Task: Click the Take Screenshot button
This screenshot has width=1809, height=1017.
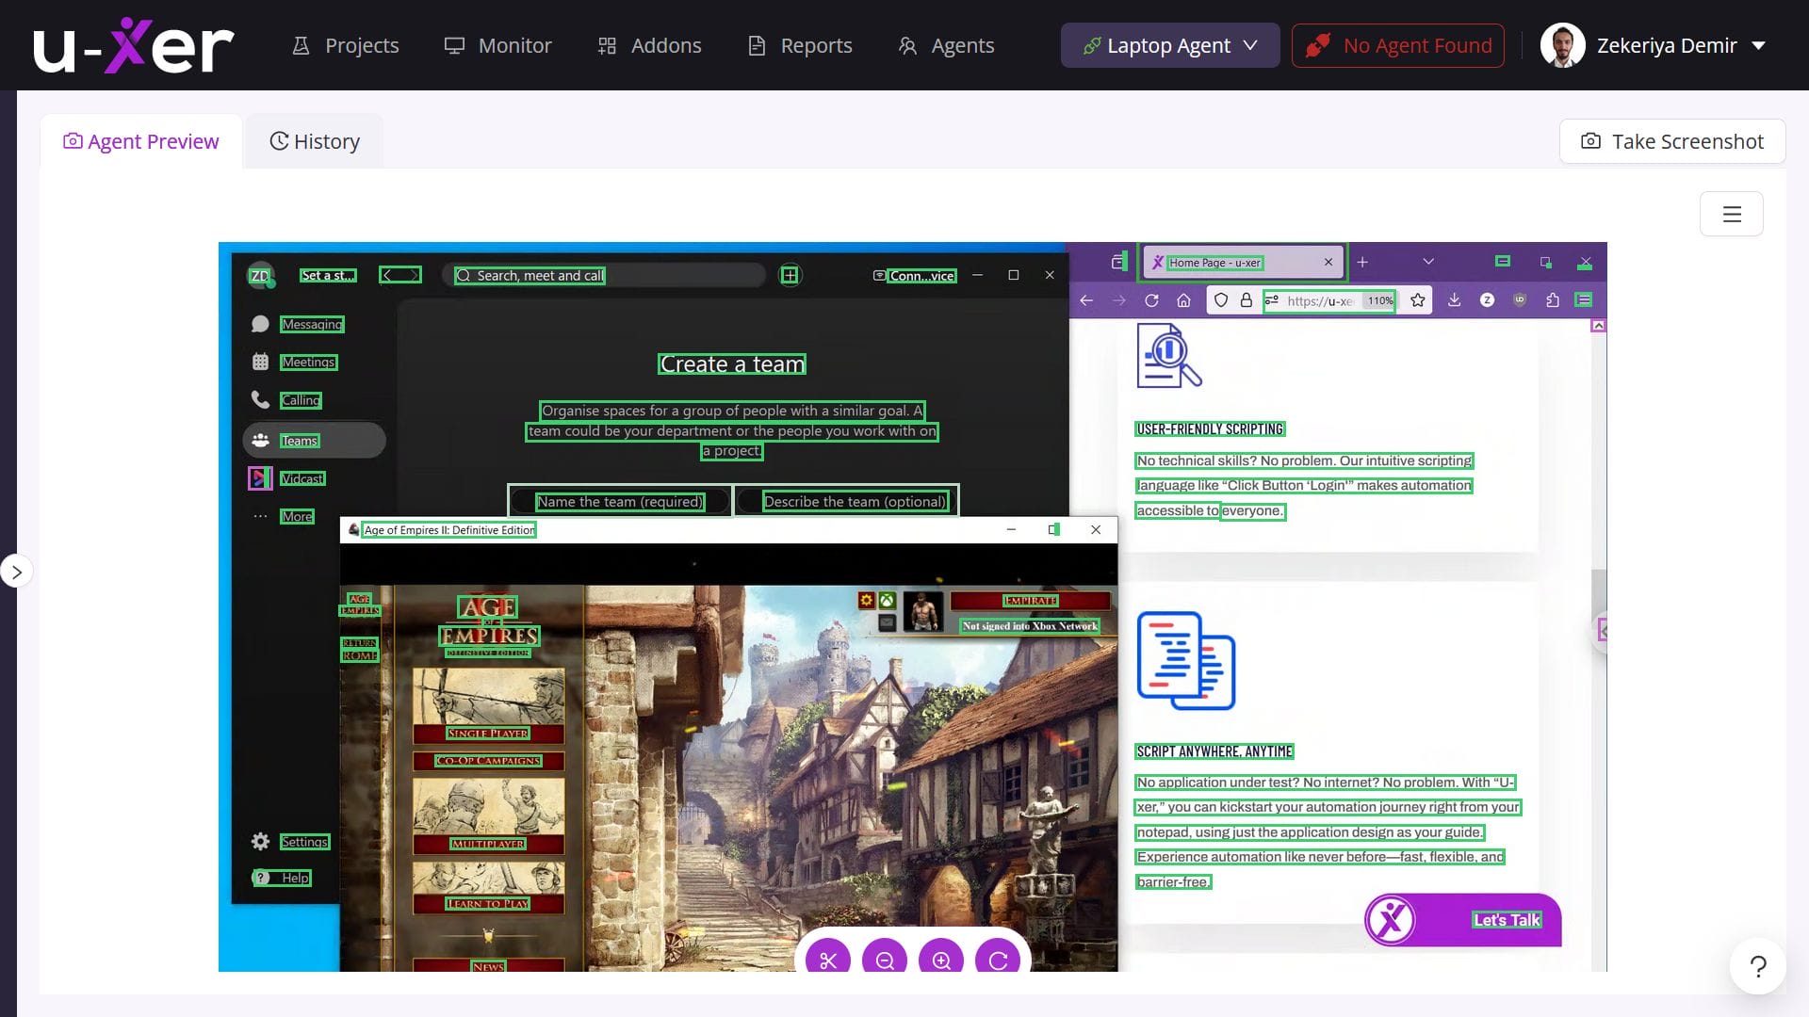Action: click(1671, 141)
